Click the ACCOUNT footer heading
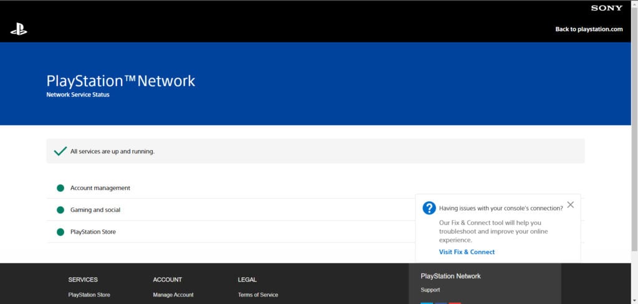The height and width of the screenshot is (304, 638). (x=168, y=280)
